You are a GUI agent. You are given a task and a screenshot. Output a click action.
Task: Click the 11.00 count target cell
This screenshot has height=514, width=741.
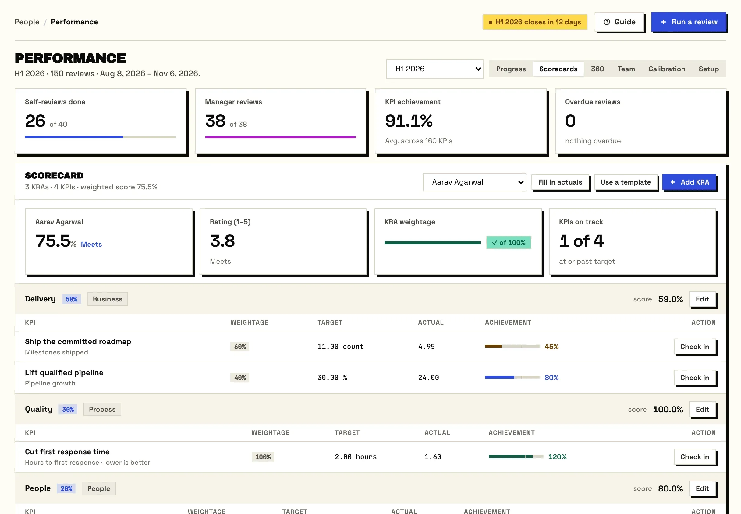click(340, 347)
